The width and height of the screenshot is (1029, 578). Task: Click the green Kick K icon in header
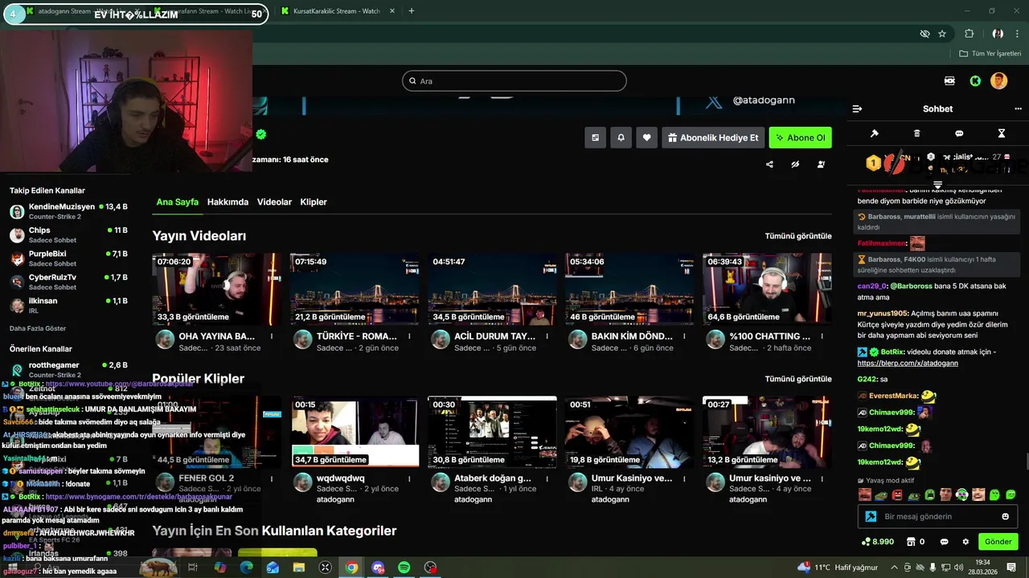[x=974, y=81]
